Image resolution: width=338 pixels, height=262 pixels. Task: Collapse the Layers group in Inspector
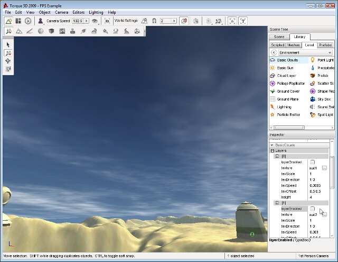click(x=273, y=151)
